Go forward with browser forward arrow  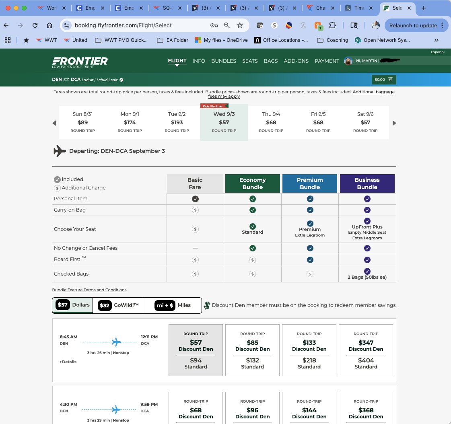pyautogui.click(x=20, y=25)
